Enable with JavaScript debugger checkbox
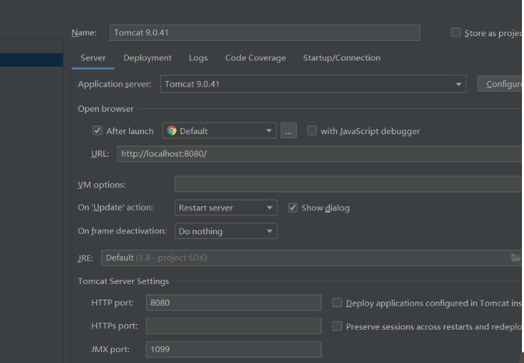The image size is (524, 363). coord(312,131)
